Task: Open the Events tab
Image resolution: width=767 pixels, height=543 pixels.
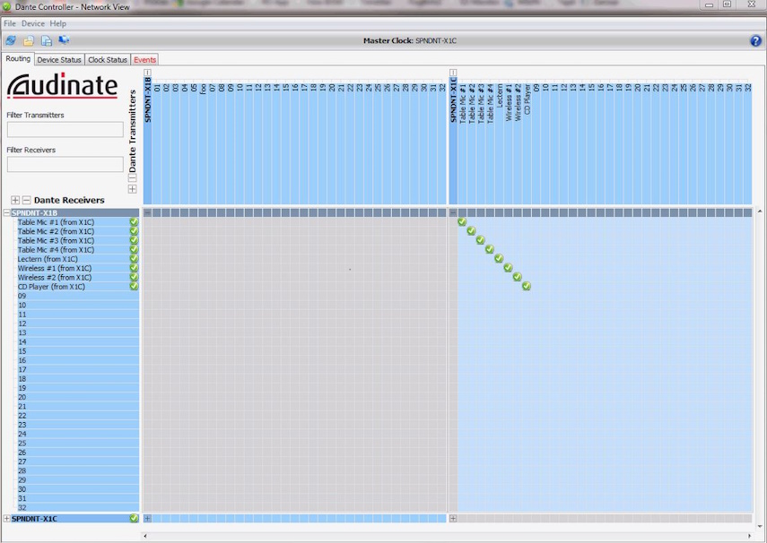Action: 144,60
